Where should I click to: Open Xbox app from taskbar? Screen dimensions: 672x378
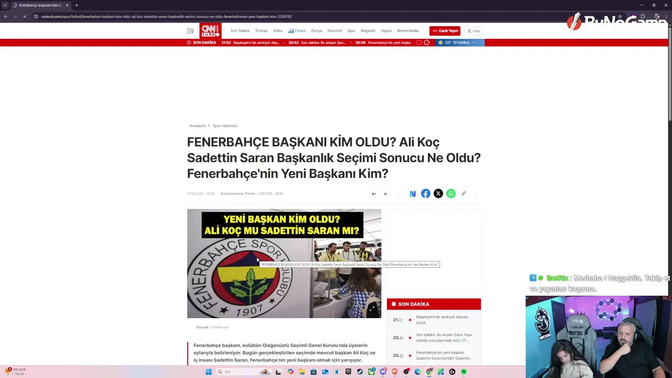371,372
